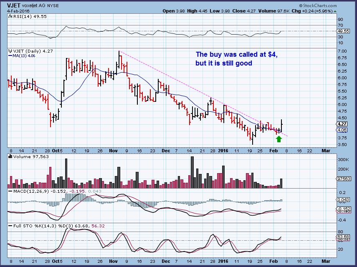Image resolution: width=357 pixels, height=267 pixels.
Task: Click the 4.06 moving average tag on right axis
Action: tap(342, 130)
